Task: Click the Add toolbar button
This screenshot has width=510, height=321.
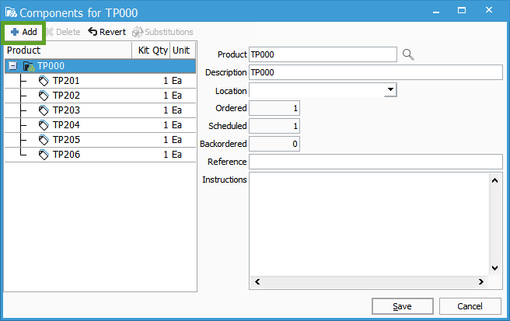Action: coord(23,32)
